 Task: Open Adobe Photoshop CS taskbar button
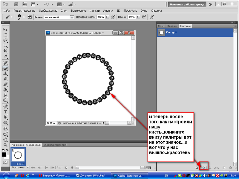(129, 175)
